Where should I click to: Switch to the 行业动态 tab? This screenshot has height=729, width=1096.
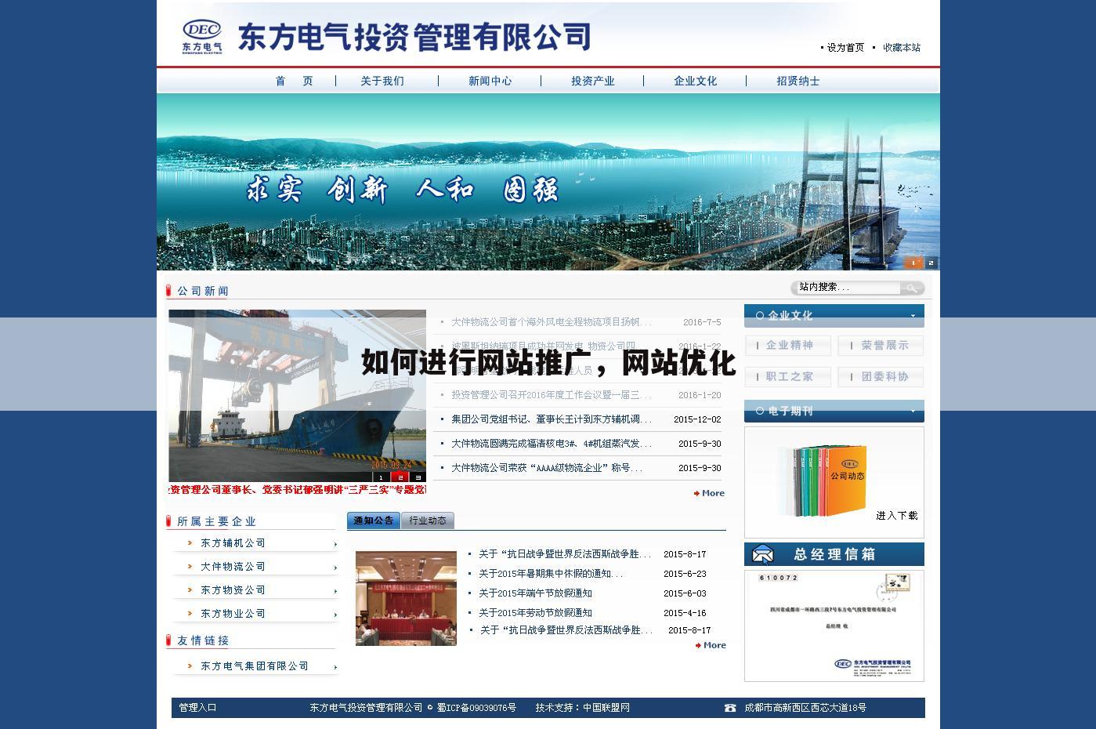click(428, 520)
